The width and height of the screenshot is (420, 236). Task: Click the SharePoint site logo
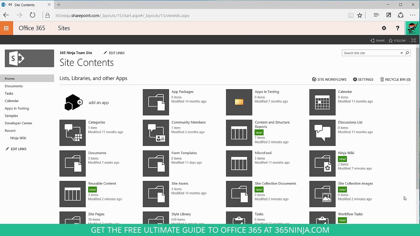tap(30, 58)
